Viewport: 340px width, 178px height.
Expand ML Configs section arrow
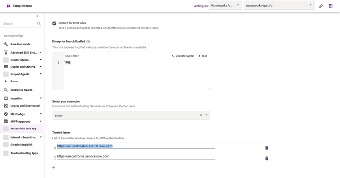click(41, 114)
